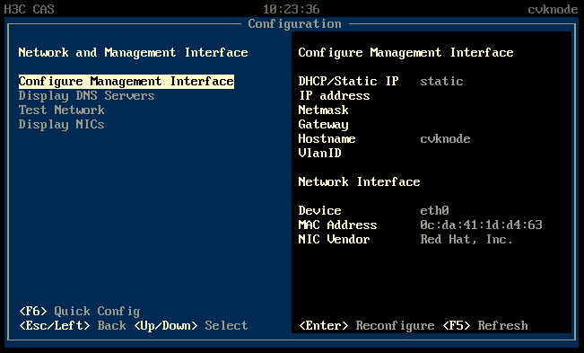The image size is (584, 353).
Task: Click the Hostname value cvknode
Action: pyautogui.click(x=445, y=139)
